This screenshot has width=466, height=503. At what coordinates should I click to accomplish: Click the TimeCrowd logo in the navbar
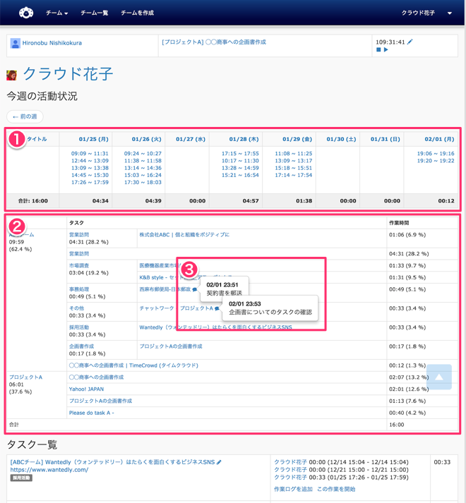click(25, 13)
